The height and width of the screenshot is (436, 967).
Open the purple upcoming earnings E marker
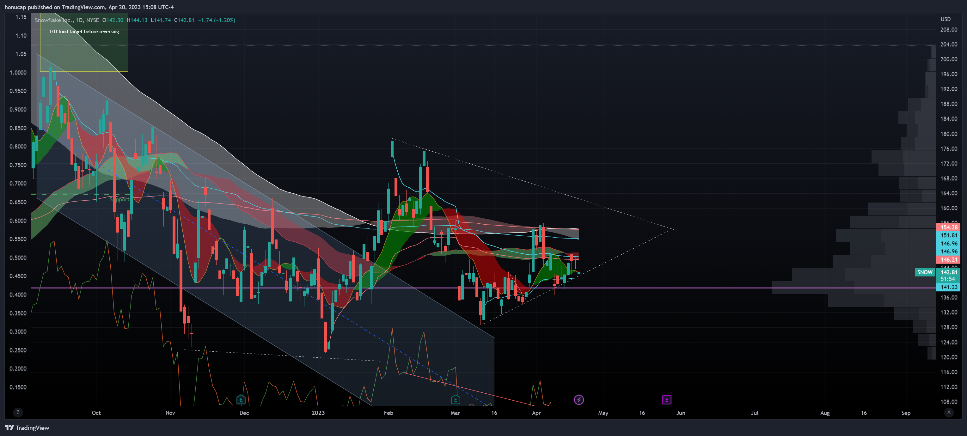(666, 400)
